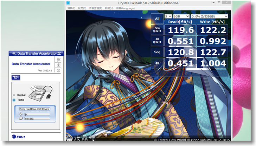Viewport: 256px width, 146px height.
Task: Open the 語言(Language) menu
Action: click(x=124, y=8)
